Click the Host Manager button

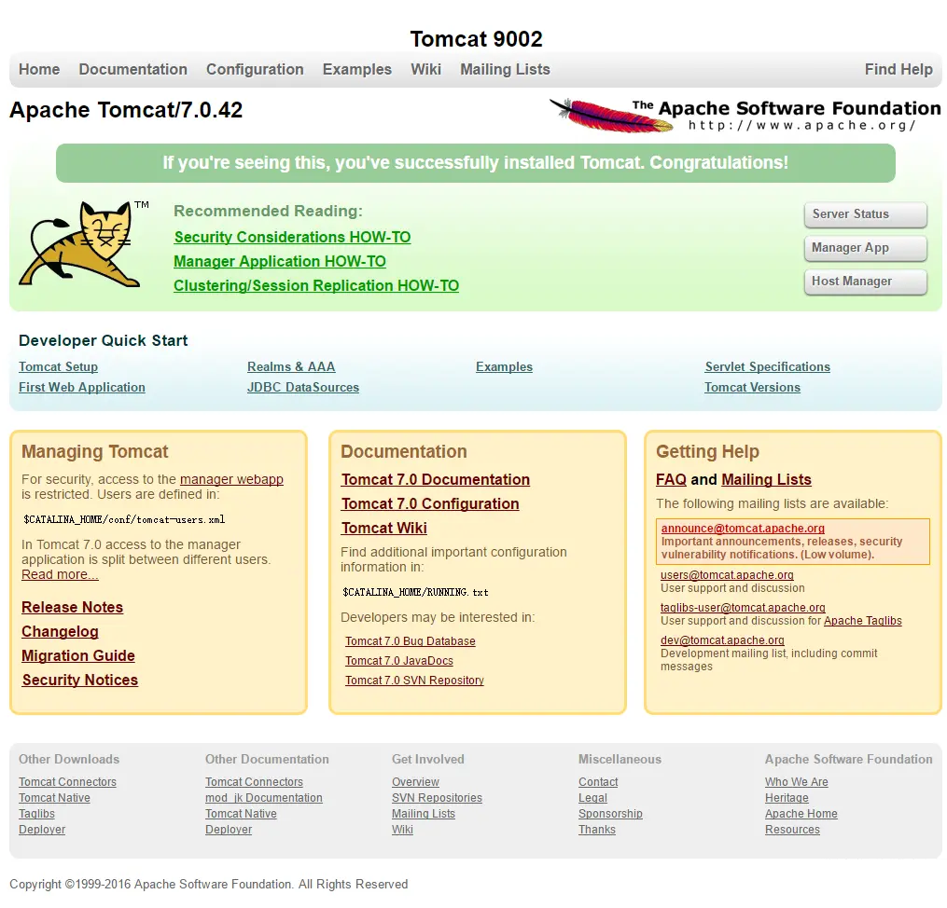(x=866, y=282)
